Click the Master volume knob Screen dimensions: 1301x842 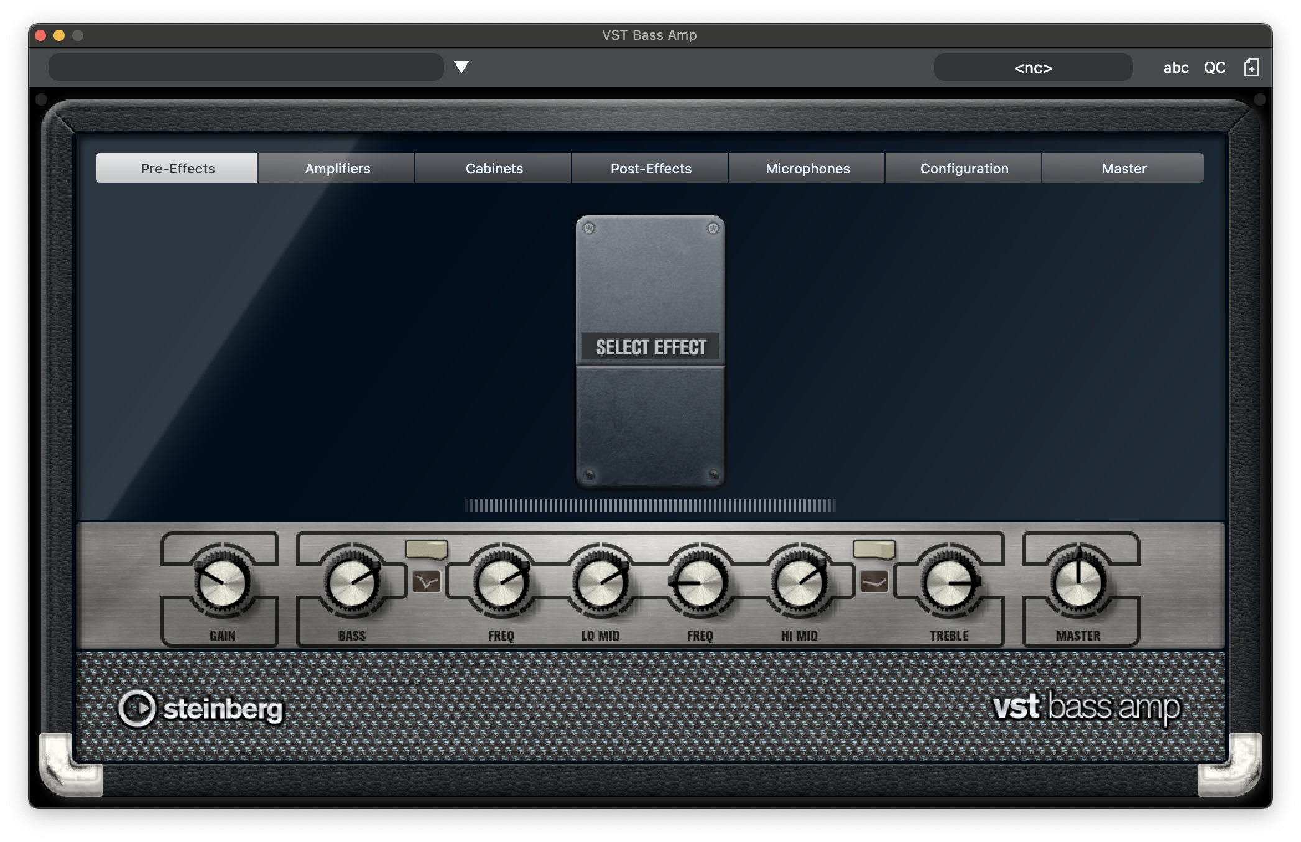coord(1078,584)
